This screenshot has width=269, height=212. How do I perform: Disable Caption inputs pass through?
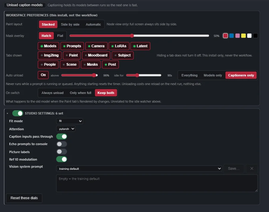click(x=62, y=136)
